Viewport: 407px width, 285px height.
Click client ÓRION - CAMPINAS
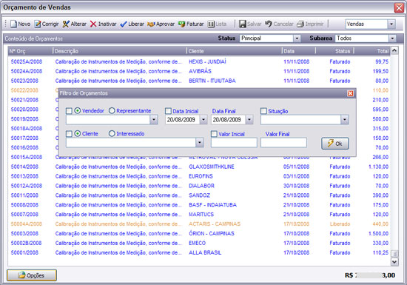(212, 234)
